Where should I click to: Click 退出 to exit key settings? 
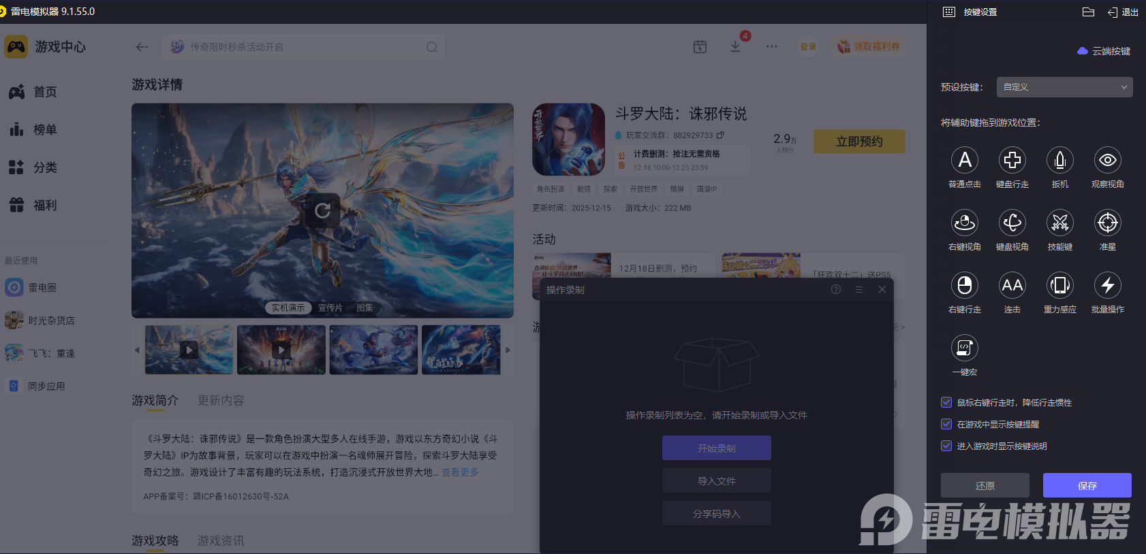tap(1124, 12)
